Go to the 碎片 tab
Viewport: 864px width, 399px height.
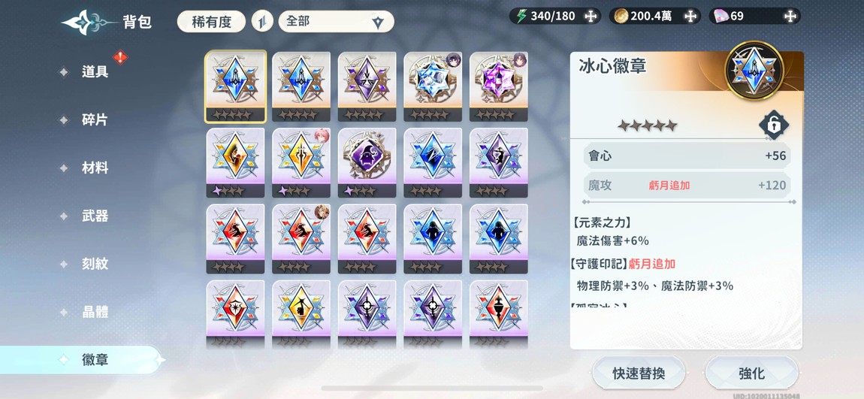(95, 119)
